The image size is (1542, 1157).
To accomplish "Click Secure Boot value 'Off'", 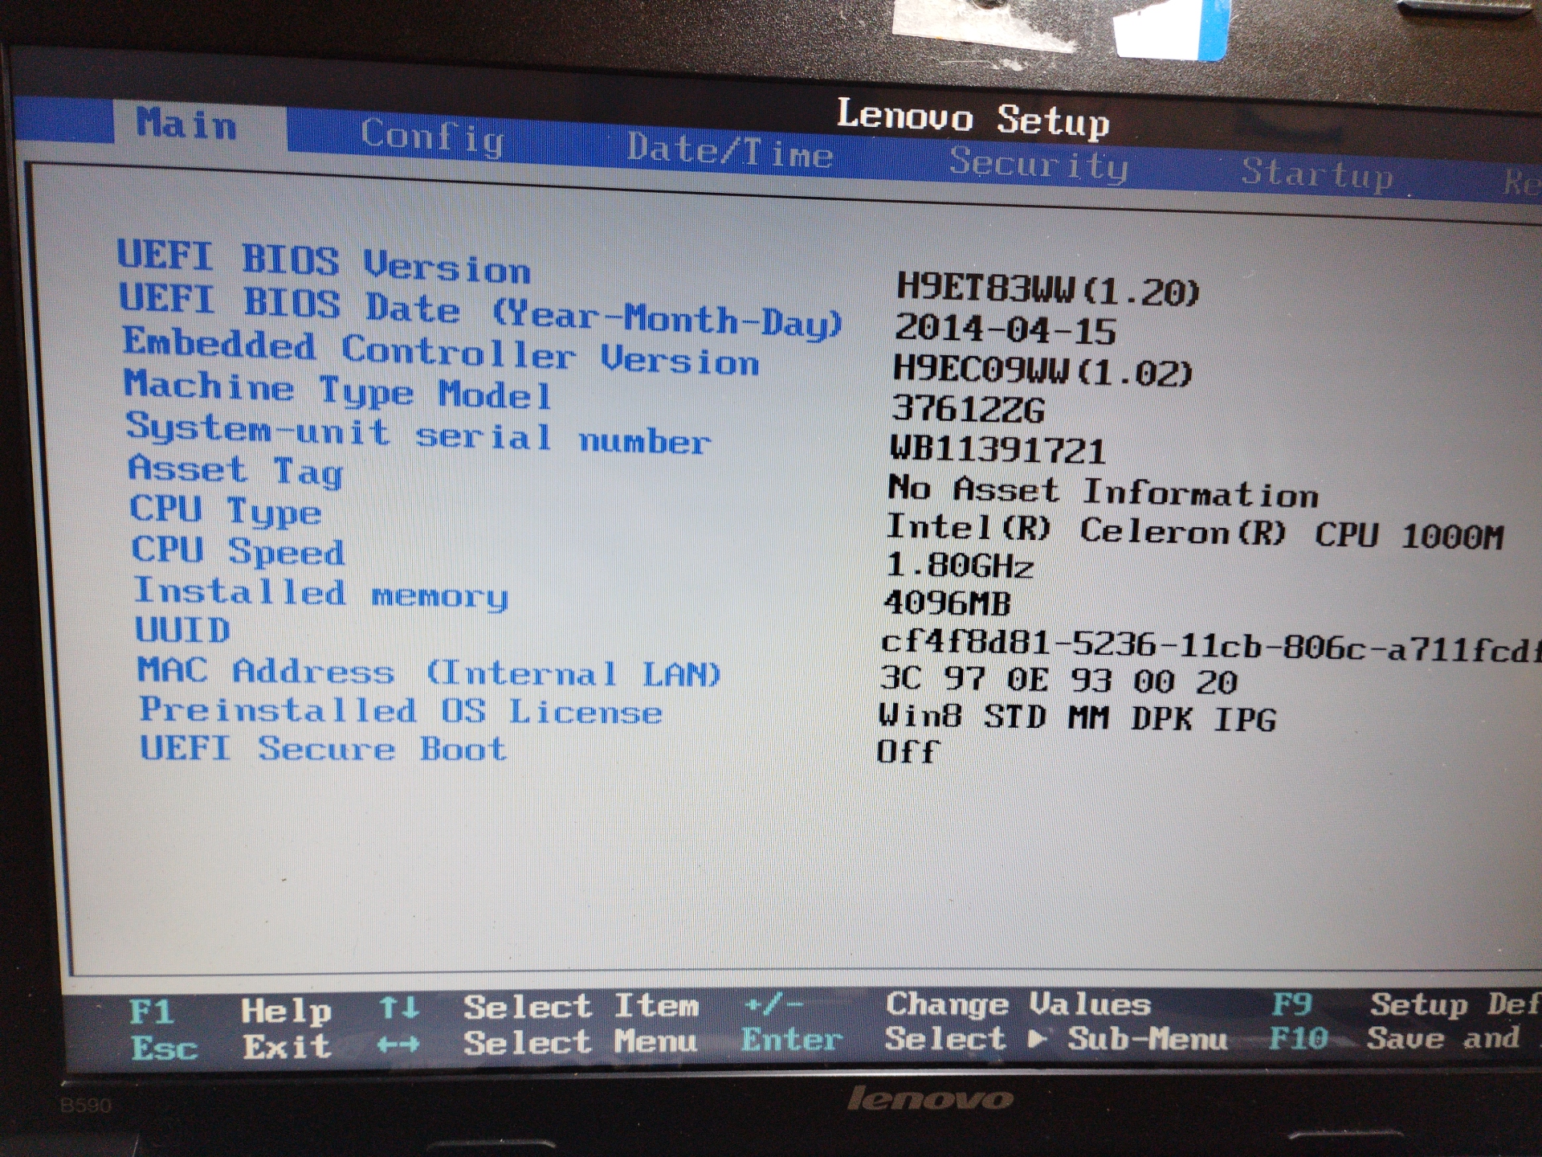I will [908, 751].
